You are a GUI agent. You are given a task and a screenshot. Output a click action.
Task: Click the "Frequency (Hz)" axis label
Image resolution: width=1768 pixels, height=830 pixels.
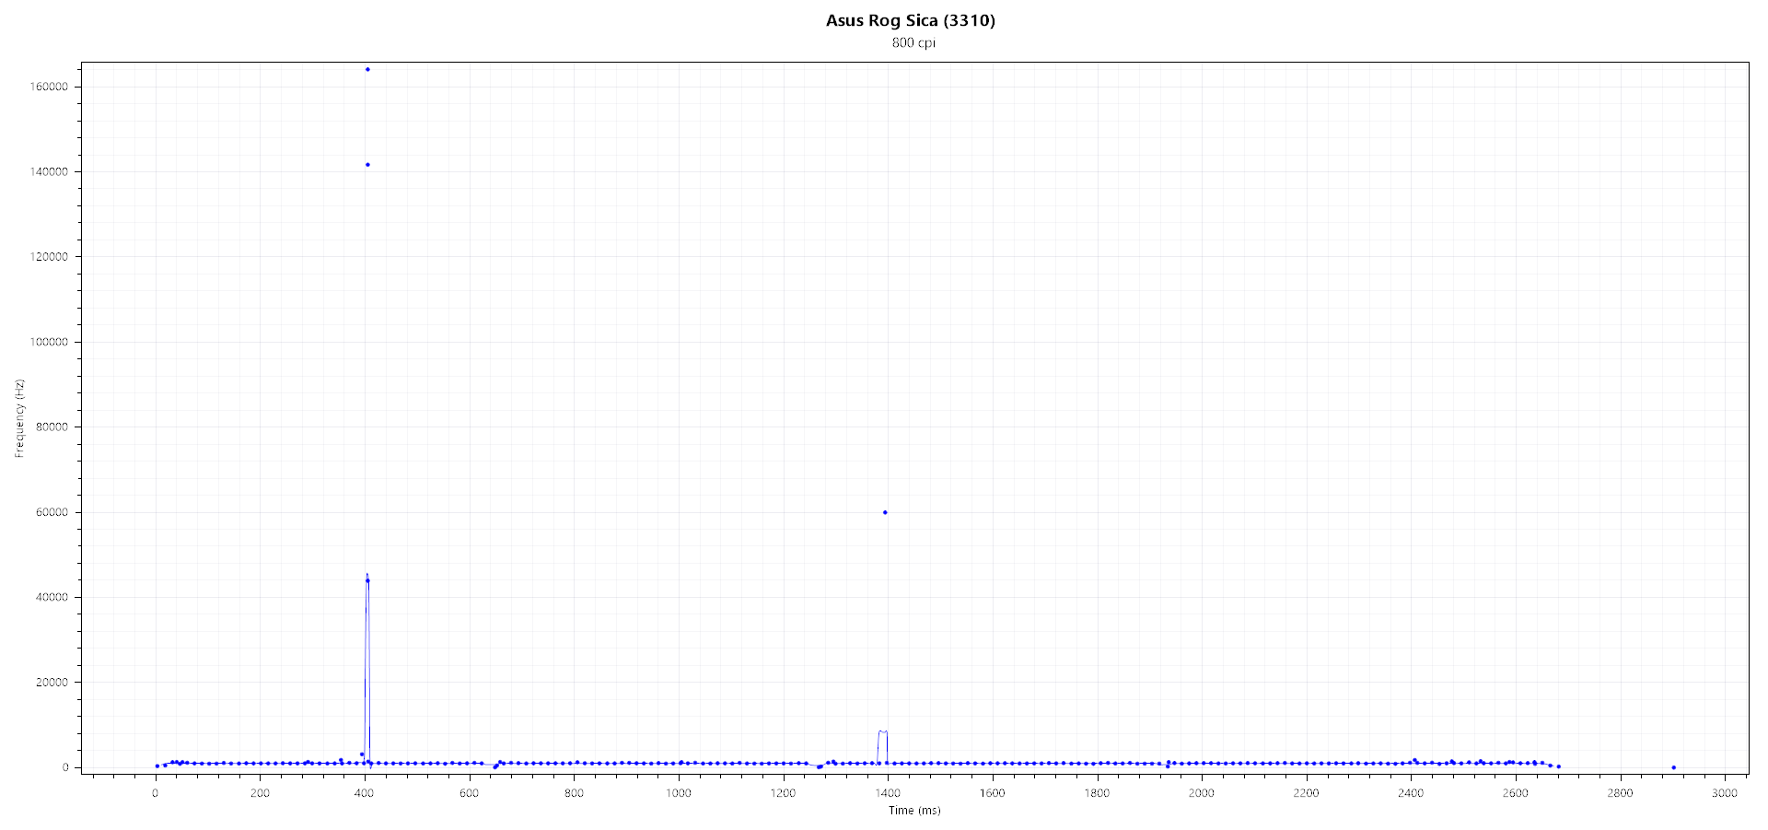tap(19, 418)
